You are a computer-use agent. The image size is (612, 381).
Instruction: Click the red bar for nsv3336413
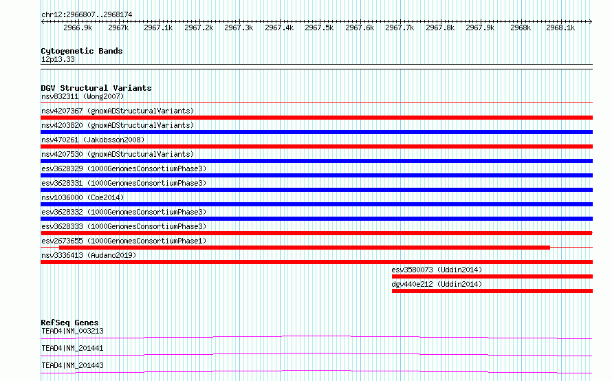316,262
